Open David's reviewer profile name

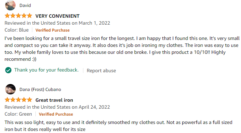click(25, 6)
